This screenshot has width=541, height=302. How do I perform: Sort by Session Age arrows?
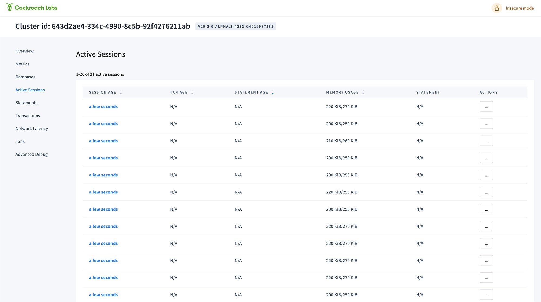coord(121,92)
